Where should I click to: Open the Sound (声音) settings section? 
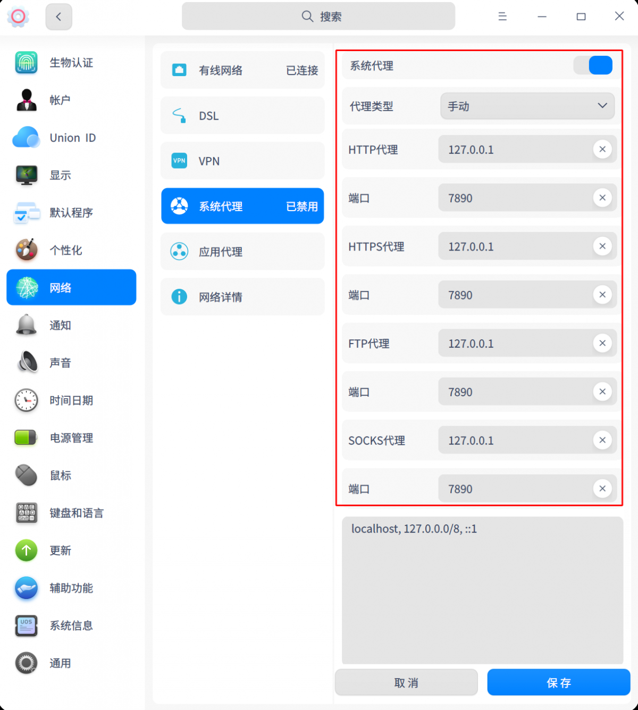point(60,363)
